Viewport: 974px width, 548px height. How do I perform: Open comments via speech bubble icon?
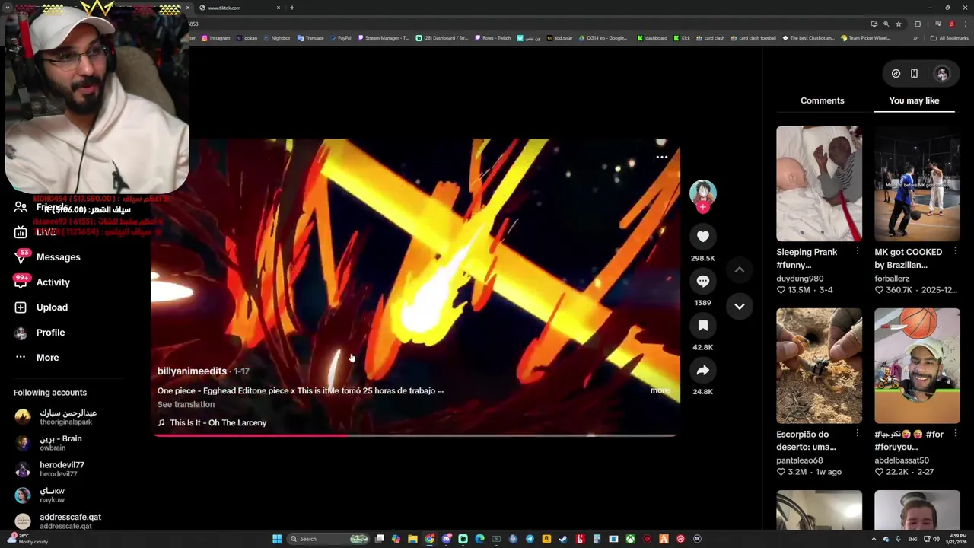tap(702, 281)
